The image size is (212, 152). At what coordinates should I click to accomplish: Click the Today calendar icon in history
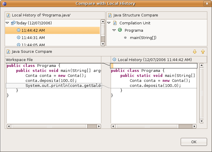pyautogui.click(x=13, y=23)
